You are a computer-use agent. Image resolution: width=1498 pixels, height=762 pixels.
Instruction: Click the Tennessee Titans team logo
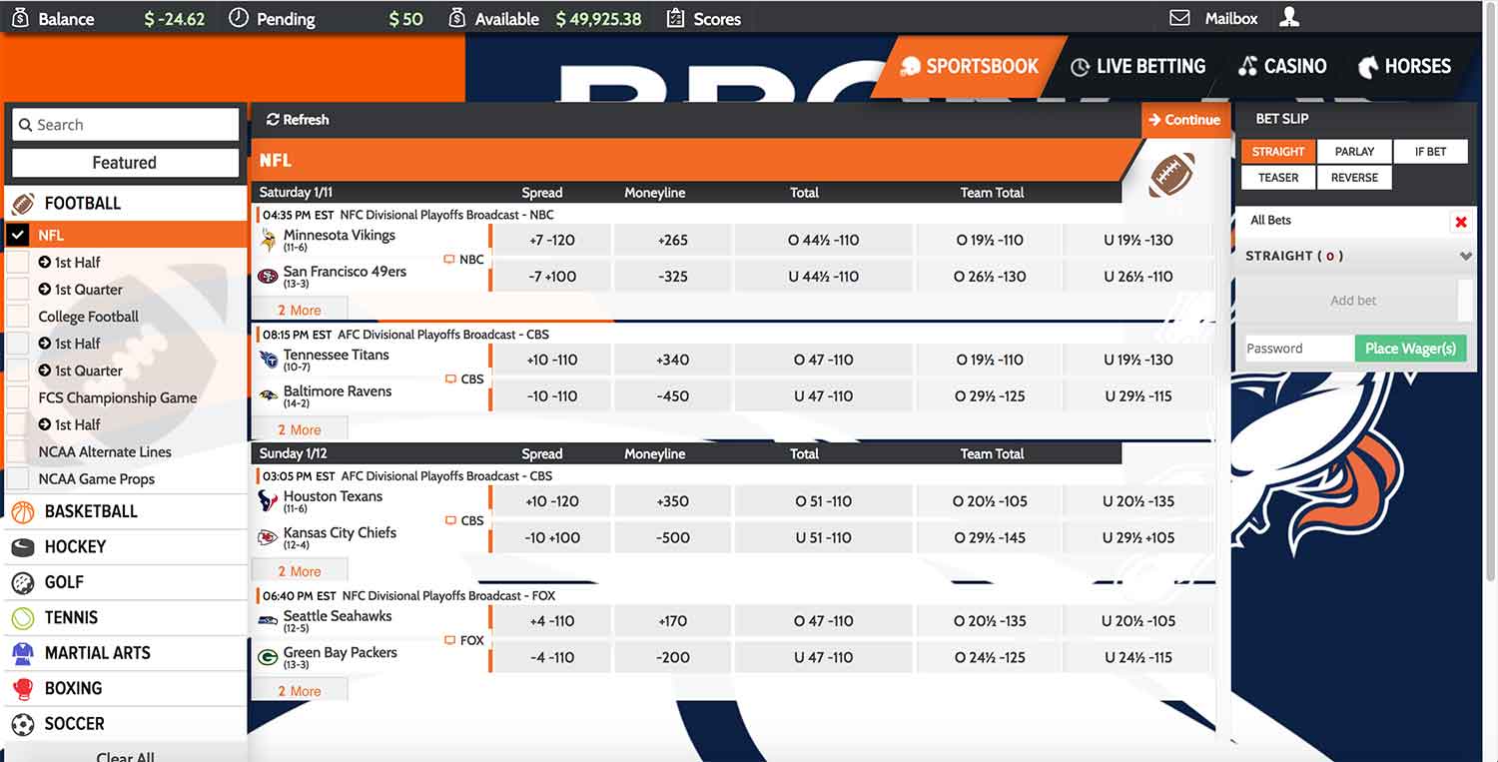pyautogui.click(x=268, y=360)
